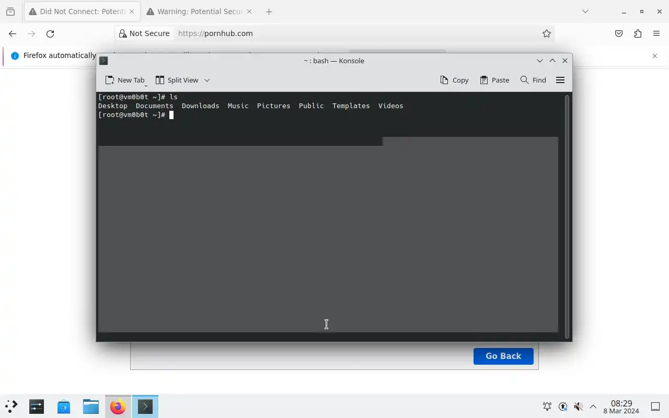Click the 'Templates' text in terminal output
The width and height of the screenshot is (669, 418).
coord(351,106)
